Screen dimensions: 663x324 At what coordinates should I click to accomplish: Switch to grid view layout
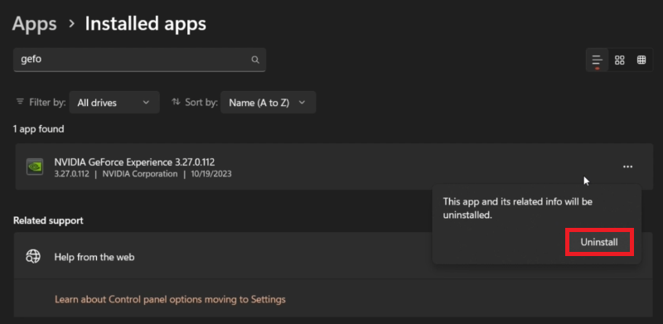click(x=619, y=60)
